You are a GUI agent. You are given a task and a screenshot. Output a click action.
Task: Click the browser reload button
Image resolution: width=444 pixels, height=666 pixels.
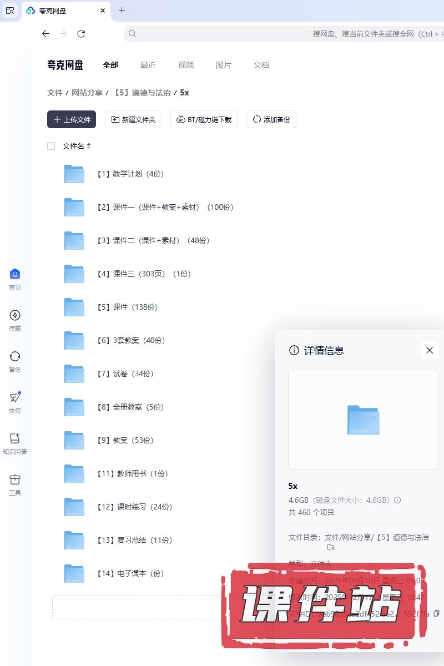tap(81, 34)
